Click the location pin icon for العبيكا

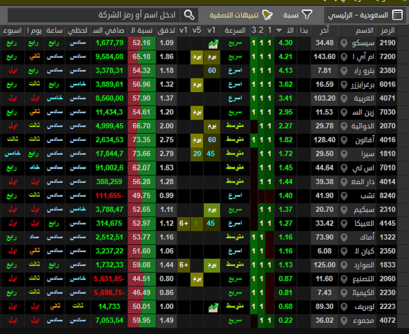pyautogui.click(x=344, y=223)
